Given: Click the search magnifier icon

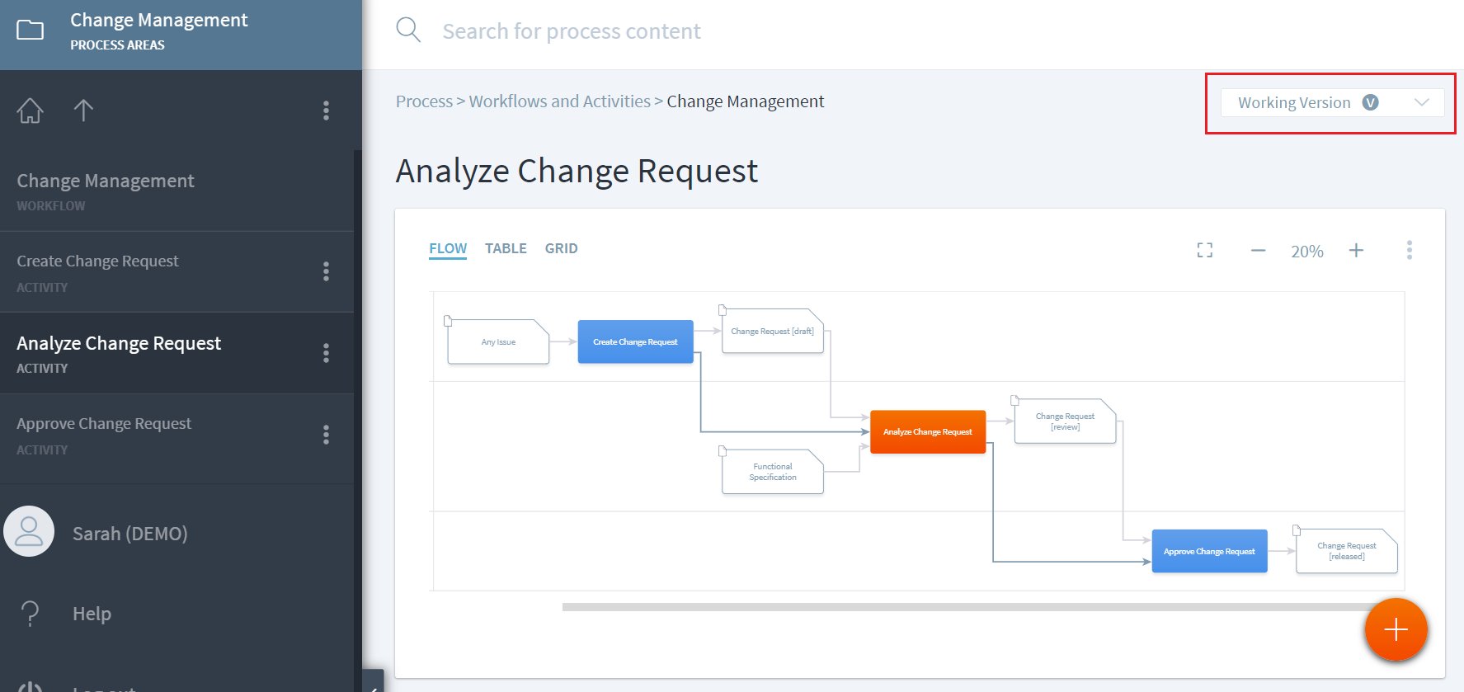Looking at the screenshot, I should (x=408, y=31).
